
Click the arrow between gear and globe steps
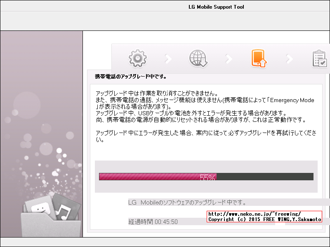(167, 58)
